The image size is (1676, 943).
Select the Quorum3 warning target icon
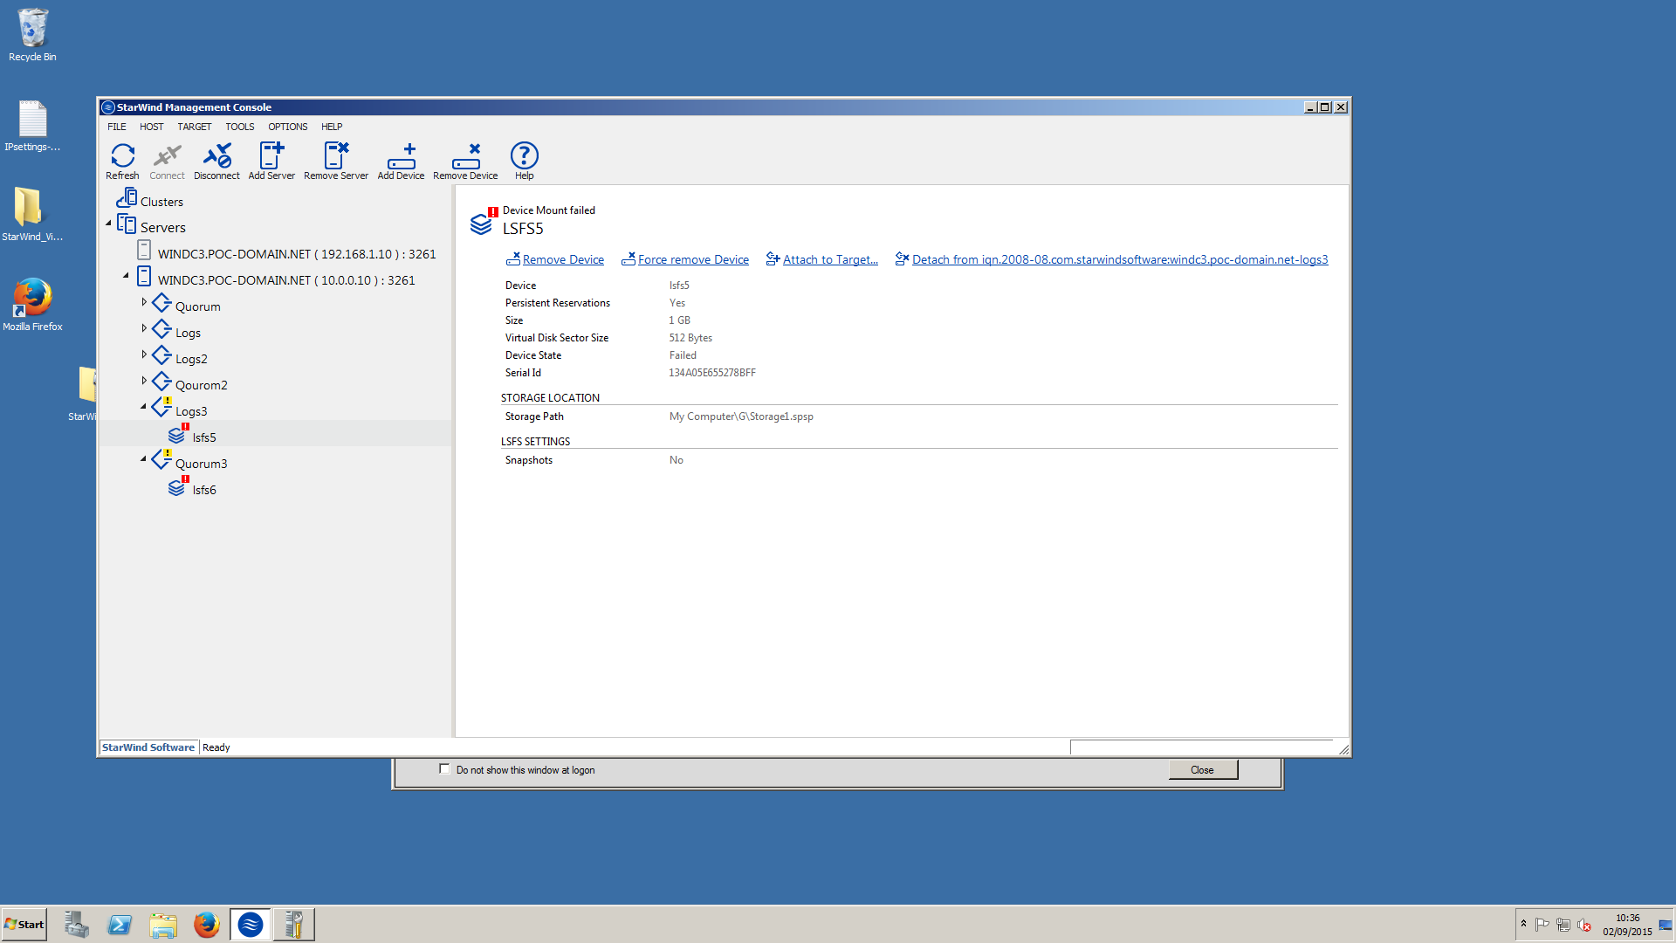[161, 459]
